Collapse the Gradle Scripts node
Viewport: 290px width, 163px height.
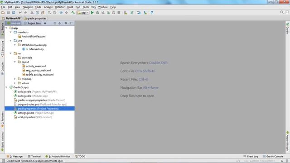[x=6, y=87]
